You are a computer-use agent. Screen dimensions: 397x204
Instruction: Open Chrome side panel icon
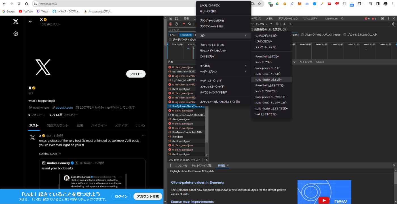pos(378,4)
